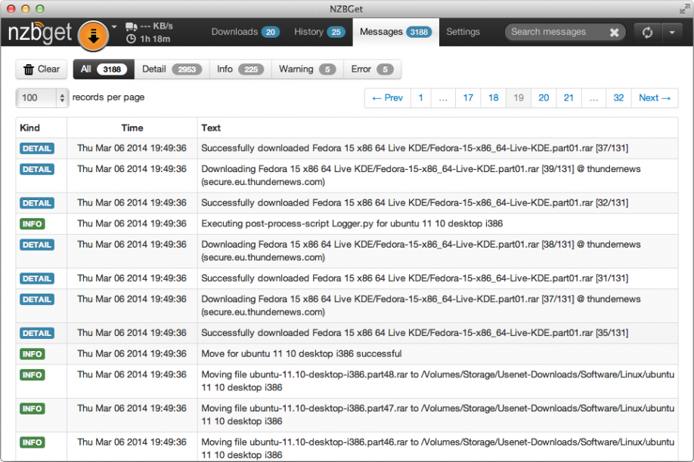The height and width of the screenshot is (462, 694).
Task: Open the records per page selector
Action: click(x=42, y=97)
